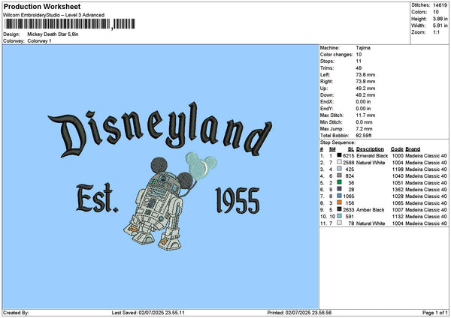451x318 pixels.
Task: Select the Left value '73.8 mm'
Action: (x=365, y=74)
